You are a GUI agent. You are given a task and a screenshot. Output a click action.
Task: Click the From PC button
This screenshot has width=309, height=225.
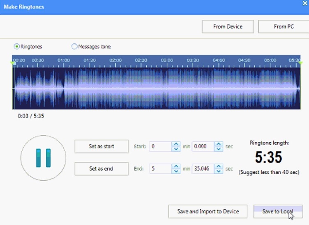click(x=284, y=27)
